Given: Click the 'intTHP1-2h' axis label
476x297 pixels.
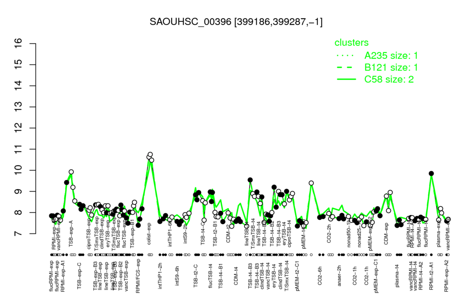Looking at the screenshot, I should (x=160, y=275).
